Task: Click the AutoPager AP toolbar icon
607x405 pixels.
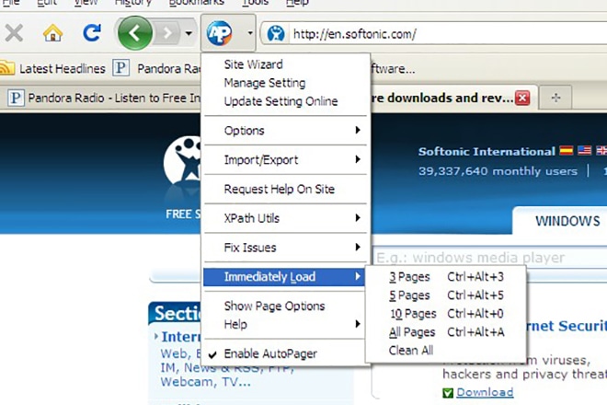Action: pos(219,34)
